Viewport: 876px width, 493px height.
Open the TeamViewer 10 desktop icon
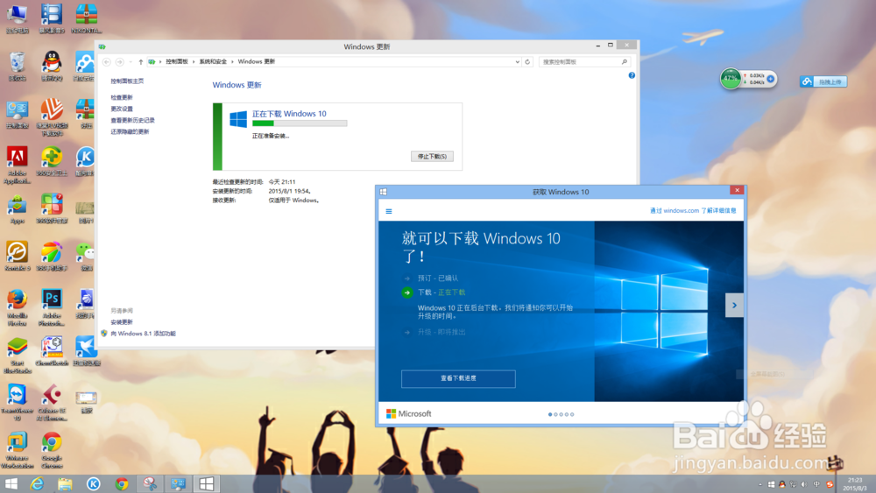tap(18, 402)
